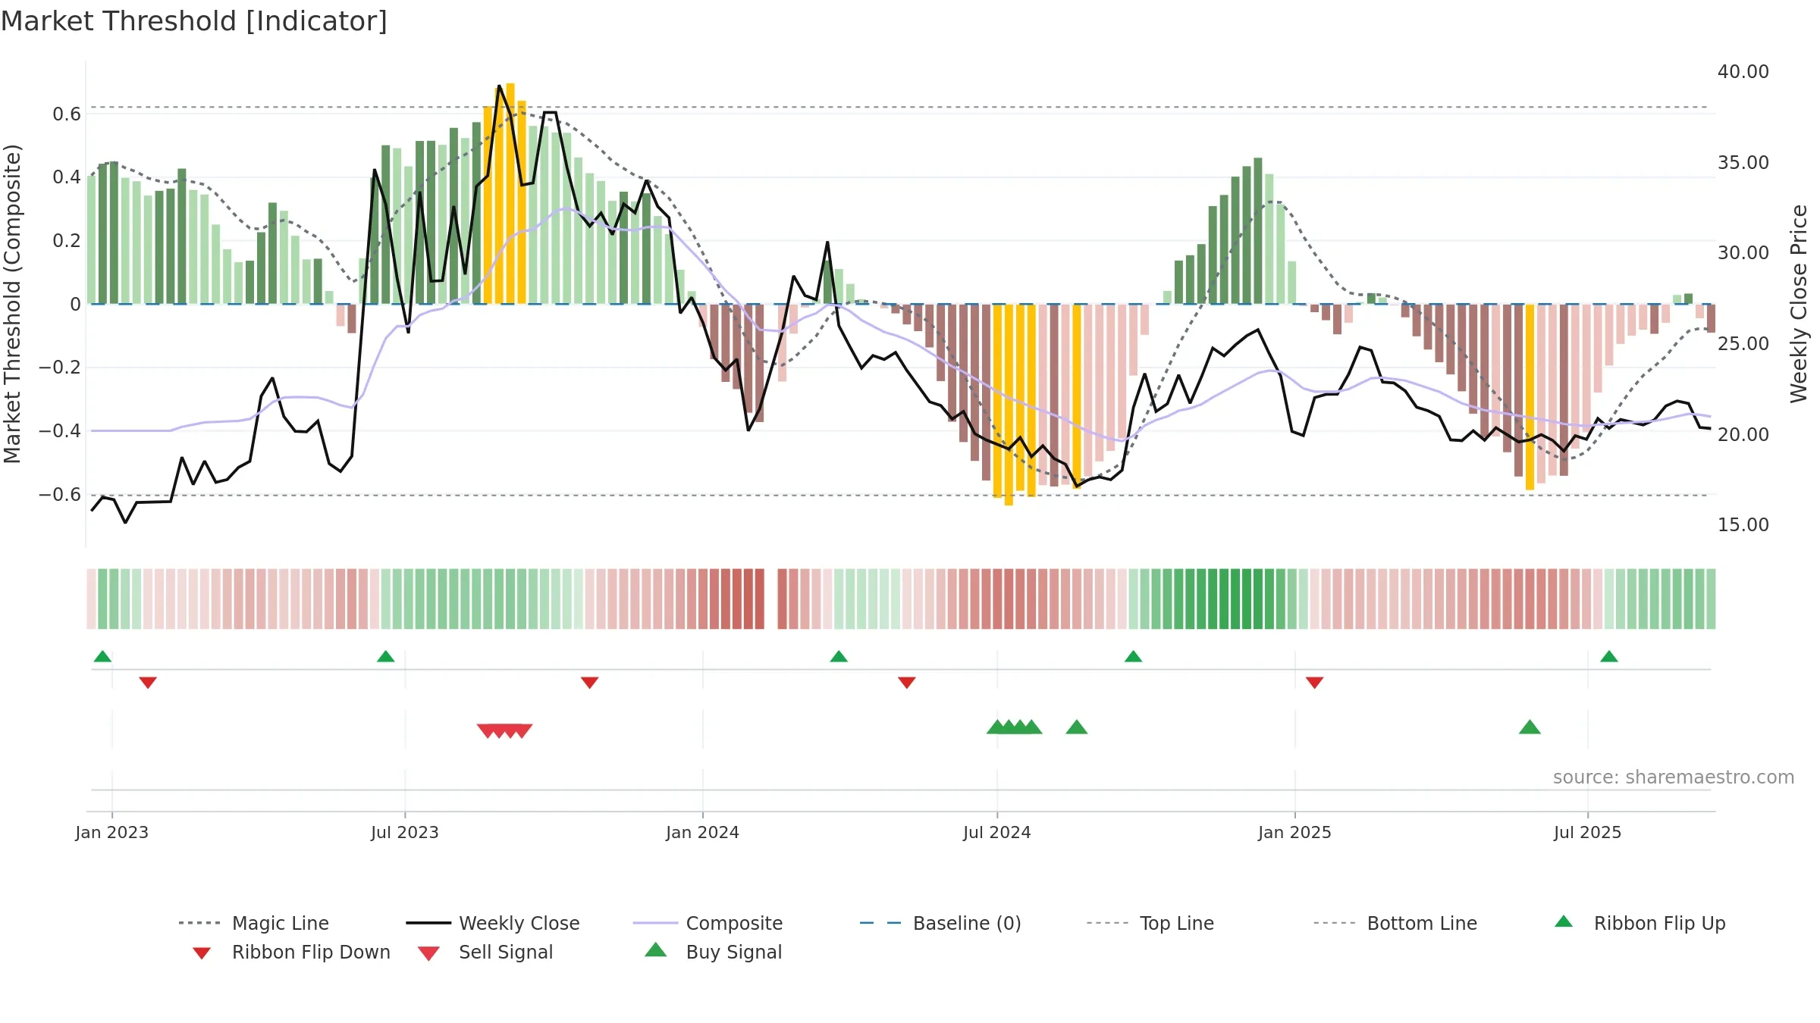The image size is (1820, 1023).
Task: Click the red triangle icon in Ribbon Flip Down legend
Action: (x=202, y=953)
